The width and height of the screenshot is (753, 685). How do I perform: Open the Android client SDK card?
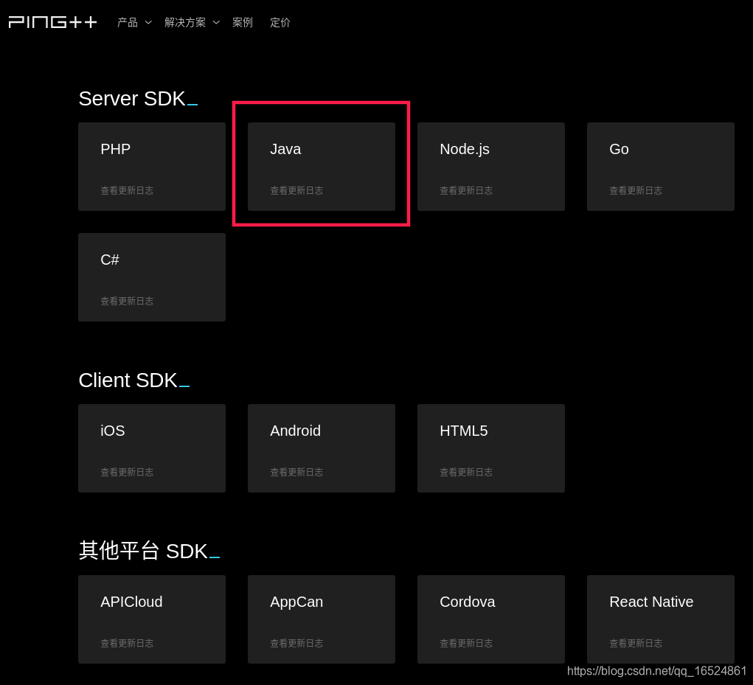point(322,448)
